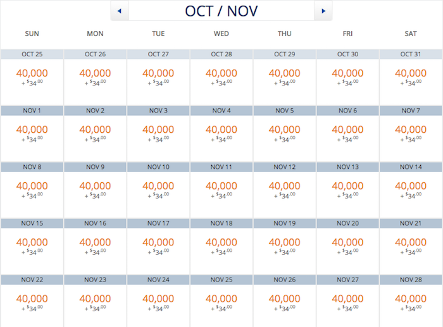
Task: Select Nov 28 fare of 40,000
Action: pyautogui.click(x=411, y=301)
